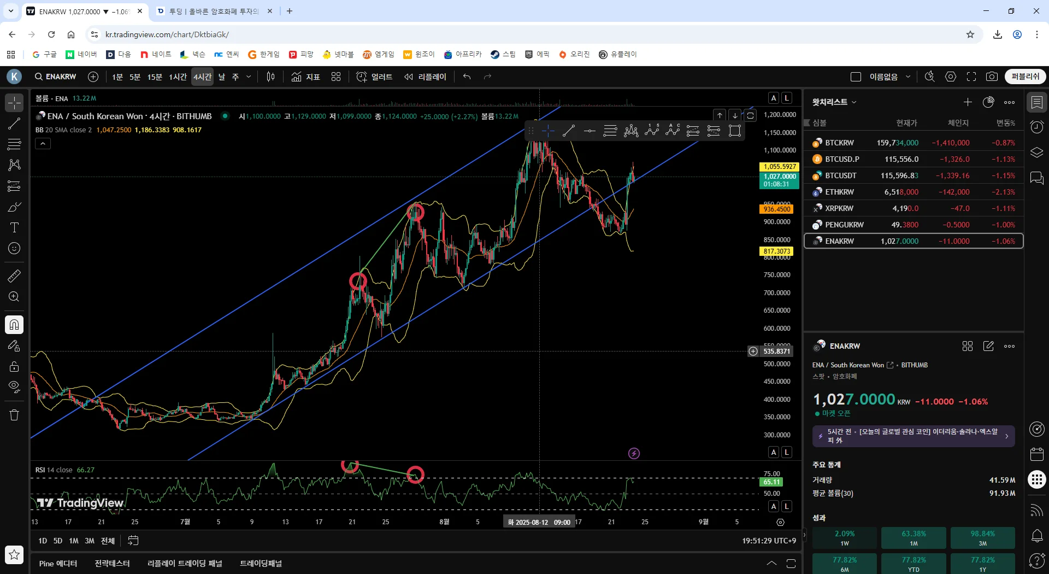
Task: Pick head and shoulders pattern in floating toolbar
Action: point(631,131)
